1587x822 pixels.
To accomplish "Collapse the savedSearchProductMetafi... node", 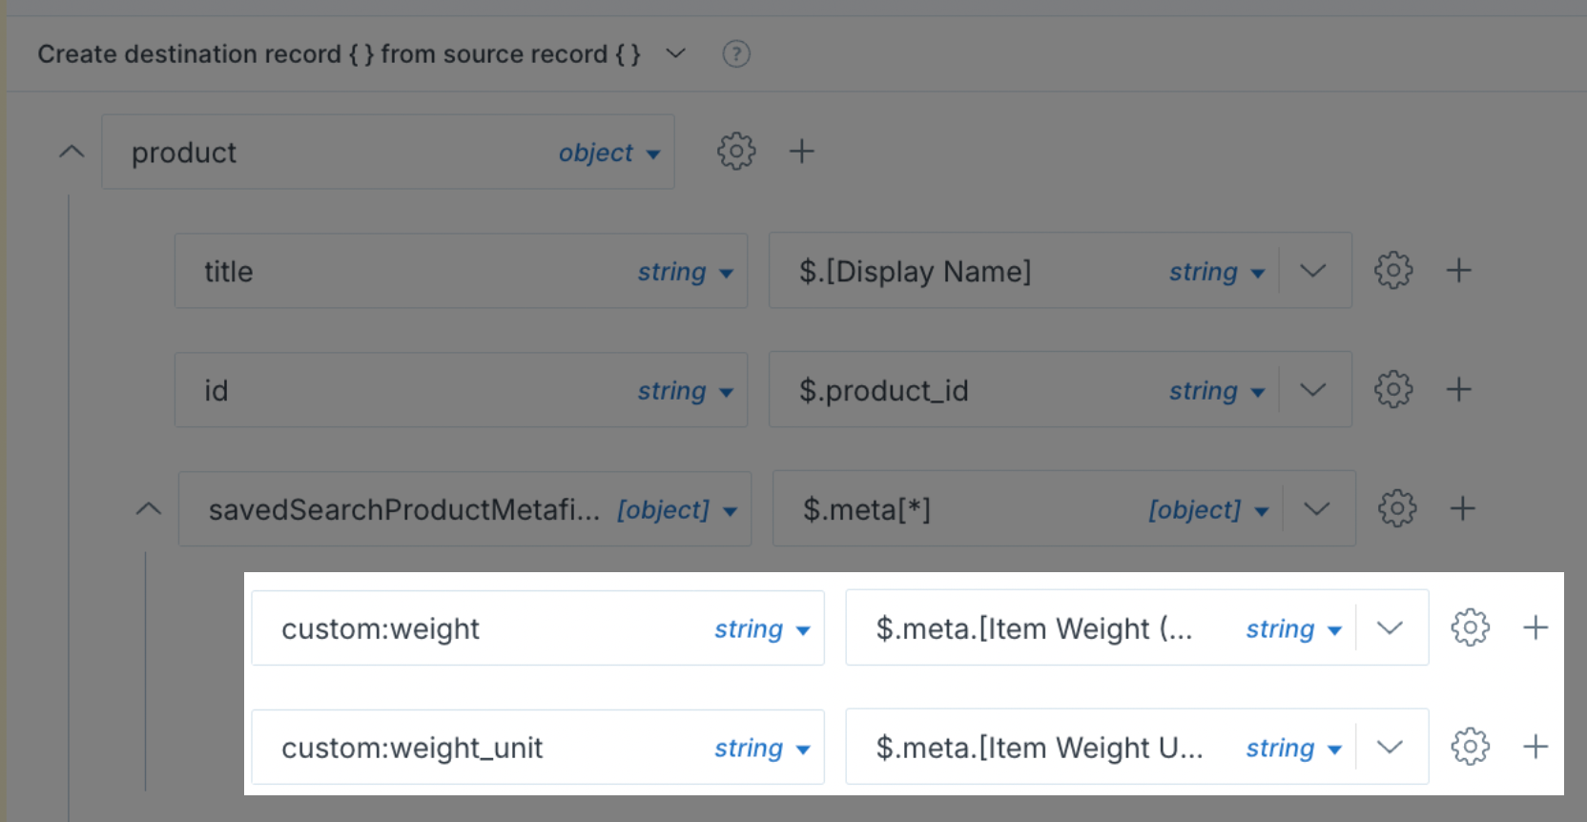I will (149, 509).
